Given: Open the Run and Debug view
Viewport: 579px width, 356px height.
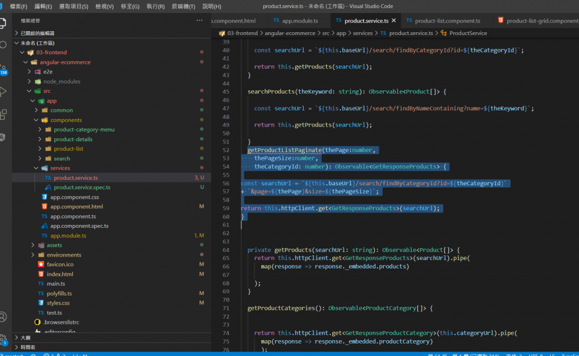Looking at the screenshot, I should coord(4,91).
